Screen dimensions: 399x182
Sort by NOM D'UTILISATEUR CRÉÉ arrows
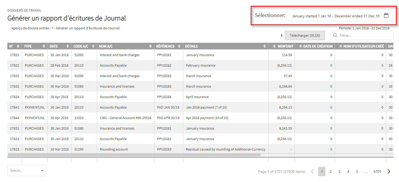(340, 46)
